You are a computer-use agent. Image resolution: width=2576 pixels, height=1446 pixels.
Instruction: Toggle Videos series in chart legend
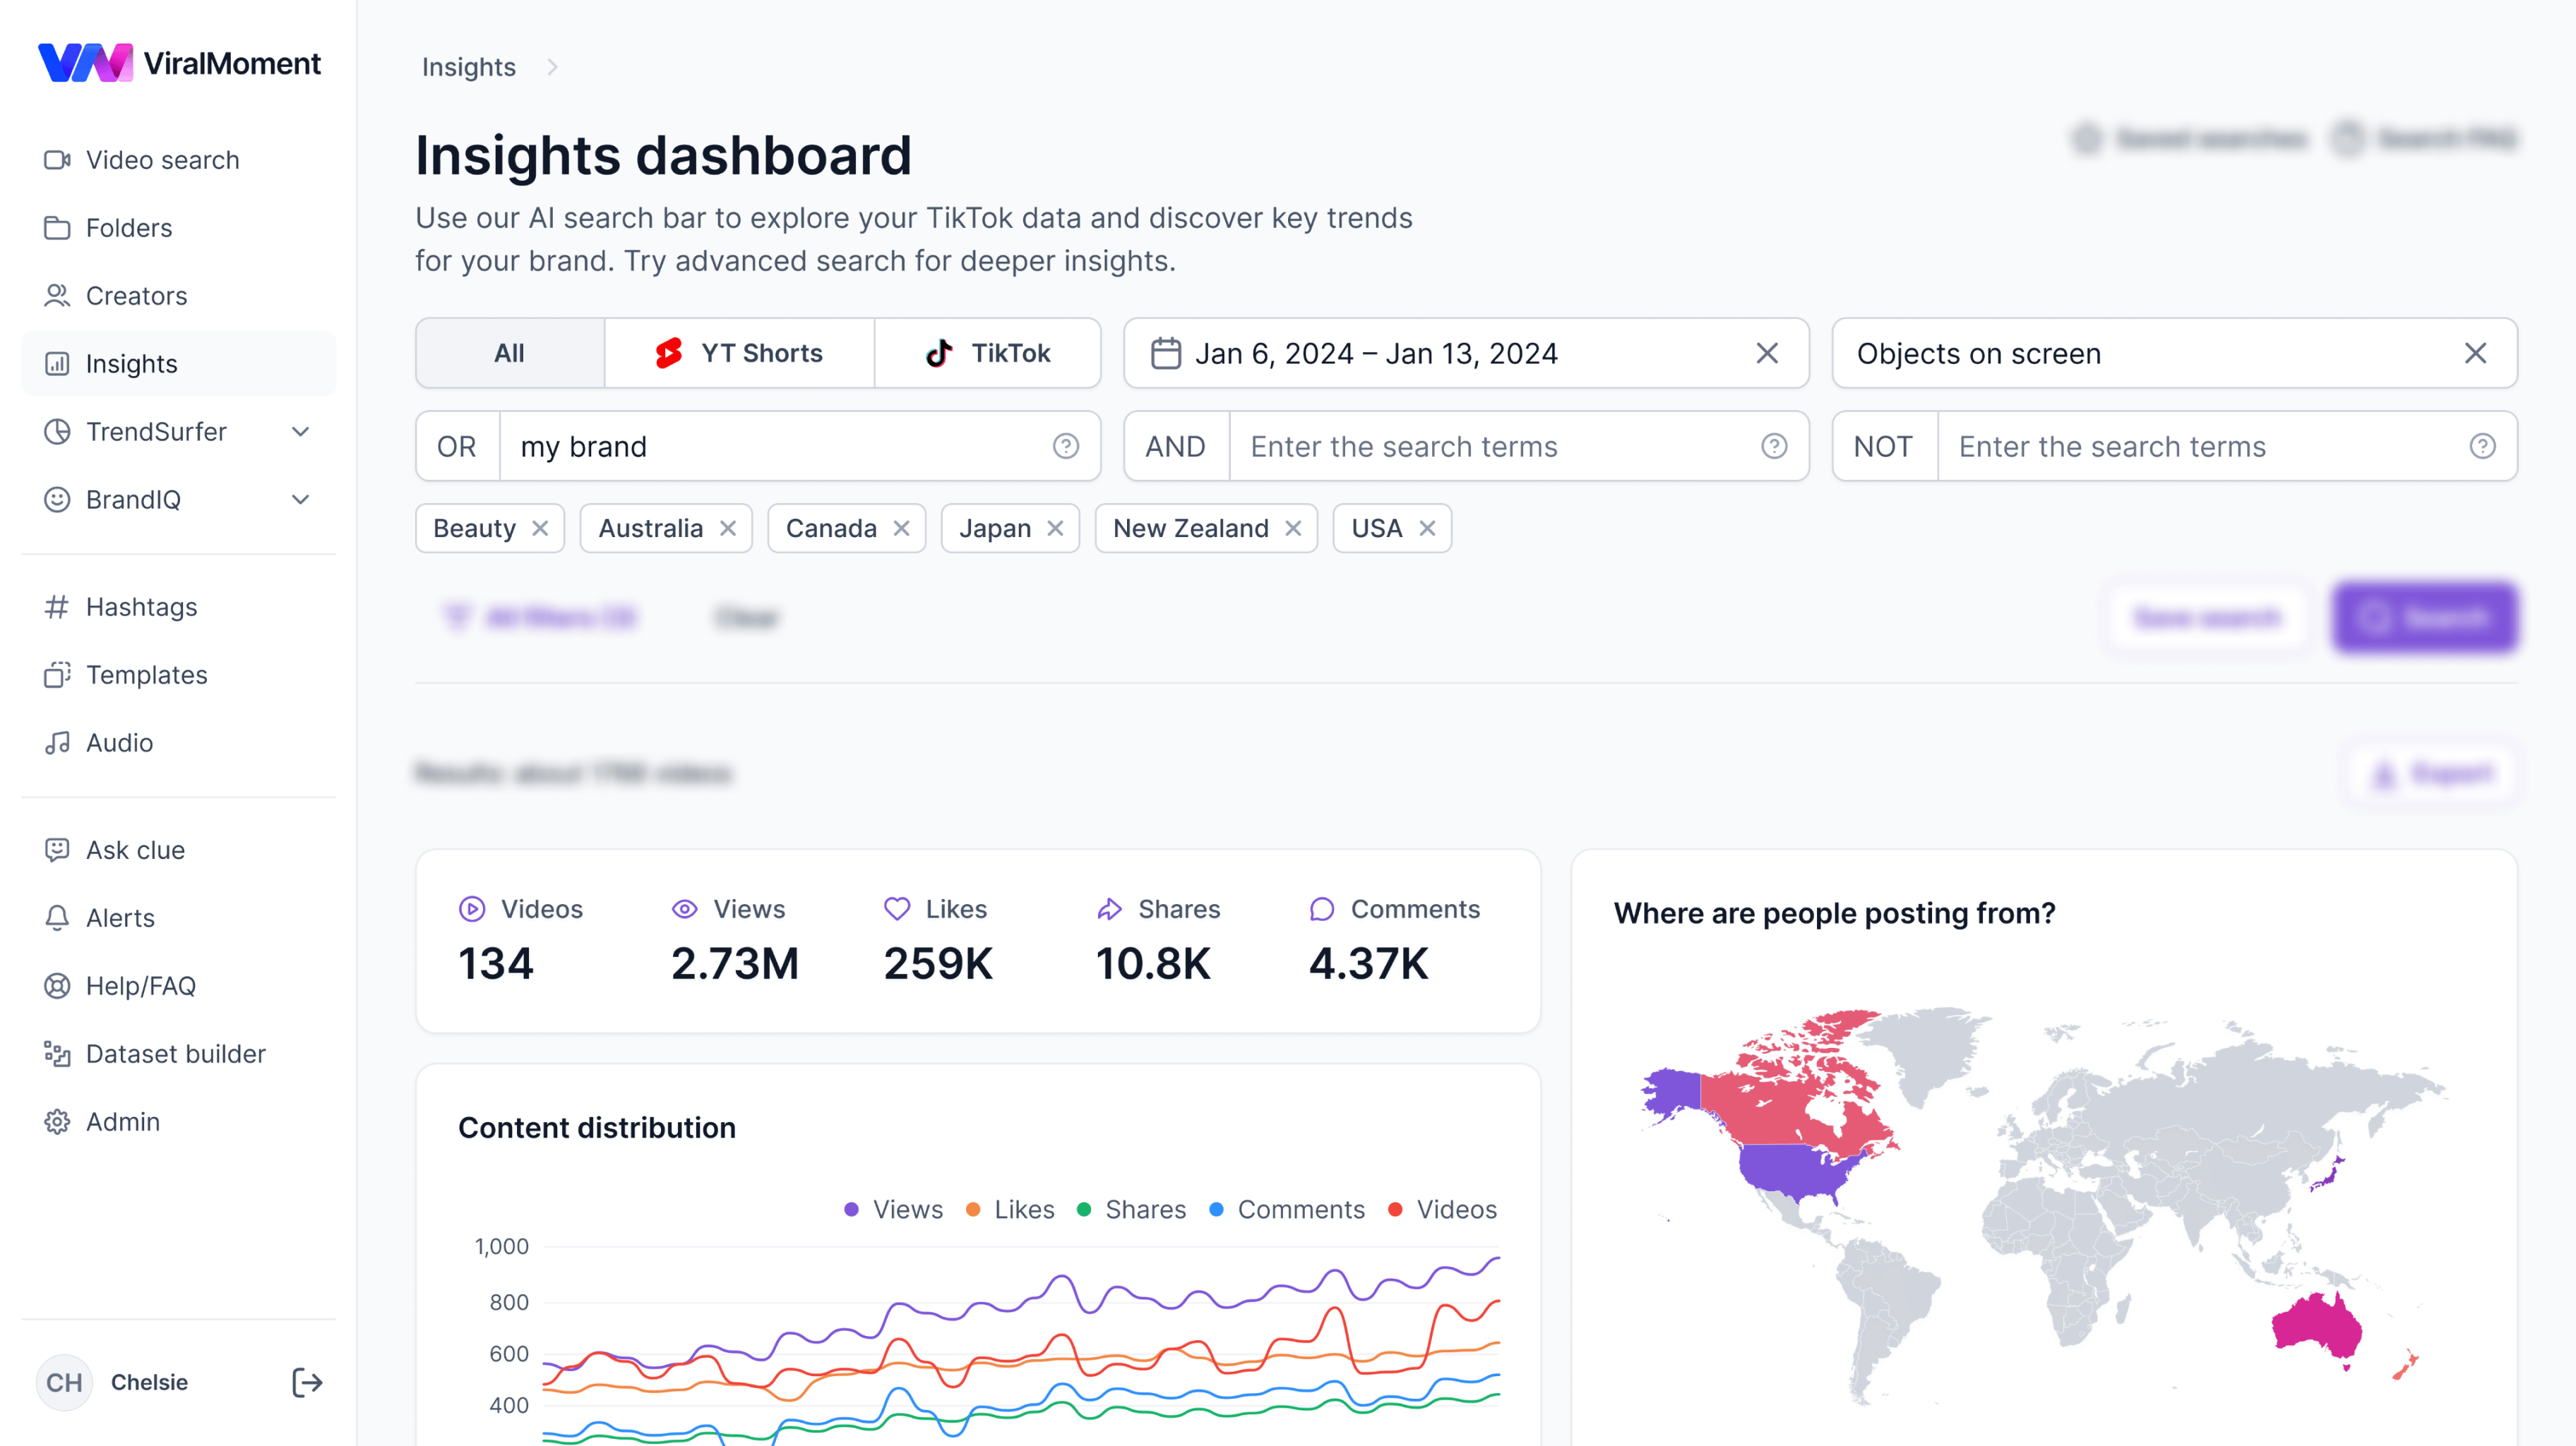1442,1209
